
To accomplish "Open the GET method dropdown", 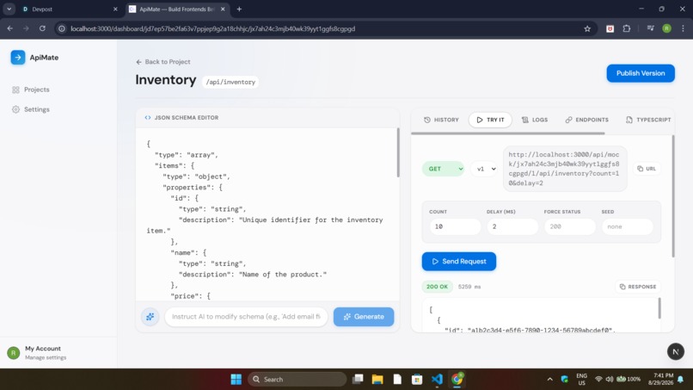I will tap(444, 169).
